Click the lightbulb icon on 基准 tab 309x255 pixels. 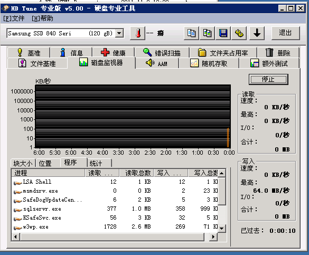pyautogui.click(x=20, y=52)
